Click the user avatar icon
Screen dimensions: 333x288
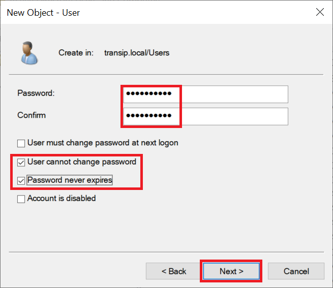(29, 53)
